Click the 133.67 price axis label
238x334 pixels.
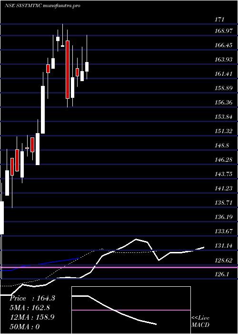click(224, 231)
